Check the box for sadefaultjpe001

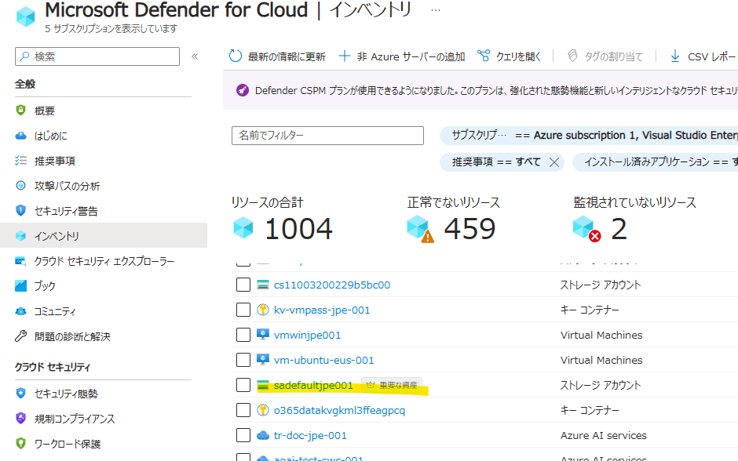(243, 385)
